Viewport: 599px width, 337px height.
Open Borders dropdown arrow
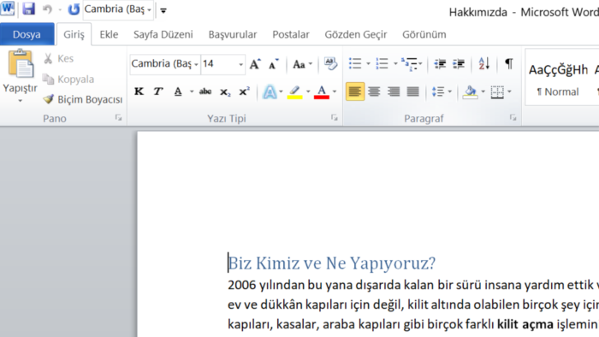510,92
